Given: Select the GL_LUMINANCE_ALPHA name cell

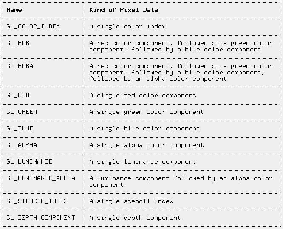Looking at the screenshot, I should [x=41, y=178].
